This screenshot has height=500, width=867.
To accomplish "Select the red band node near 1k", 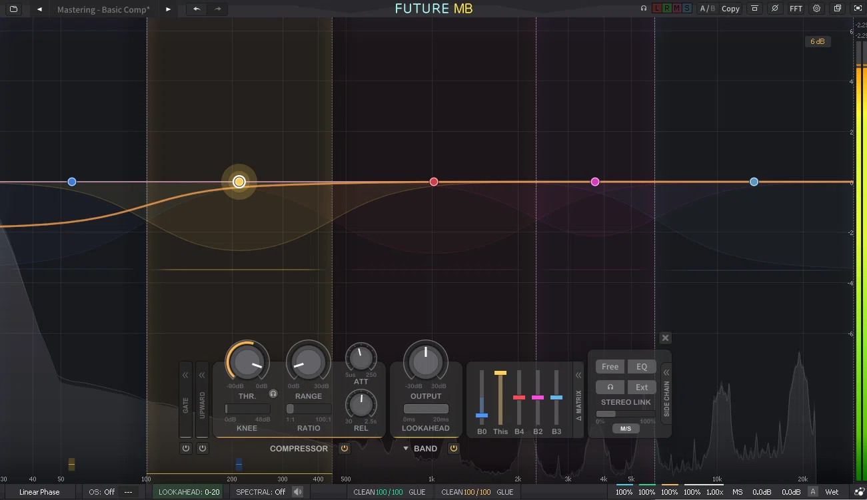I will point(434,182).
